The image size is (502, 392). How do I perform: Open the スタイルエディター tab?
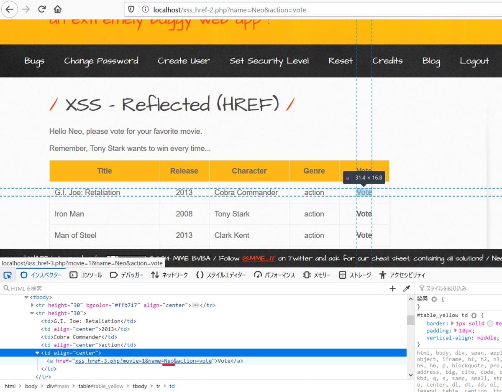pyautogui.click(x=222, y=275)
